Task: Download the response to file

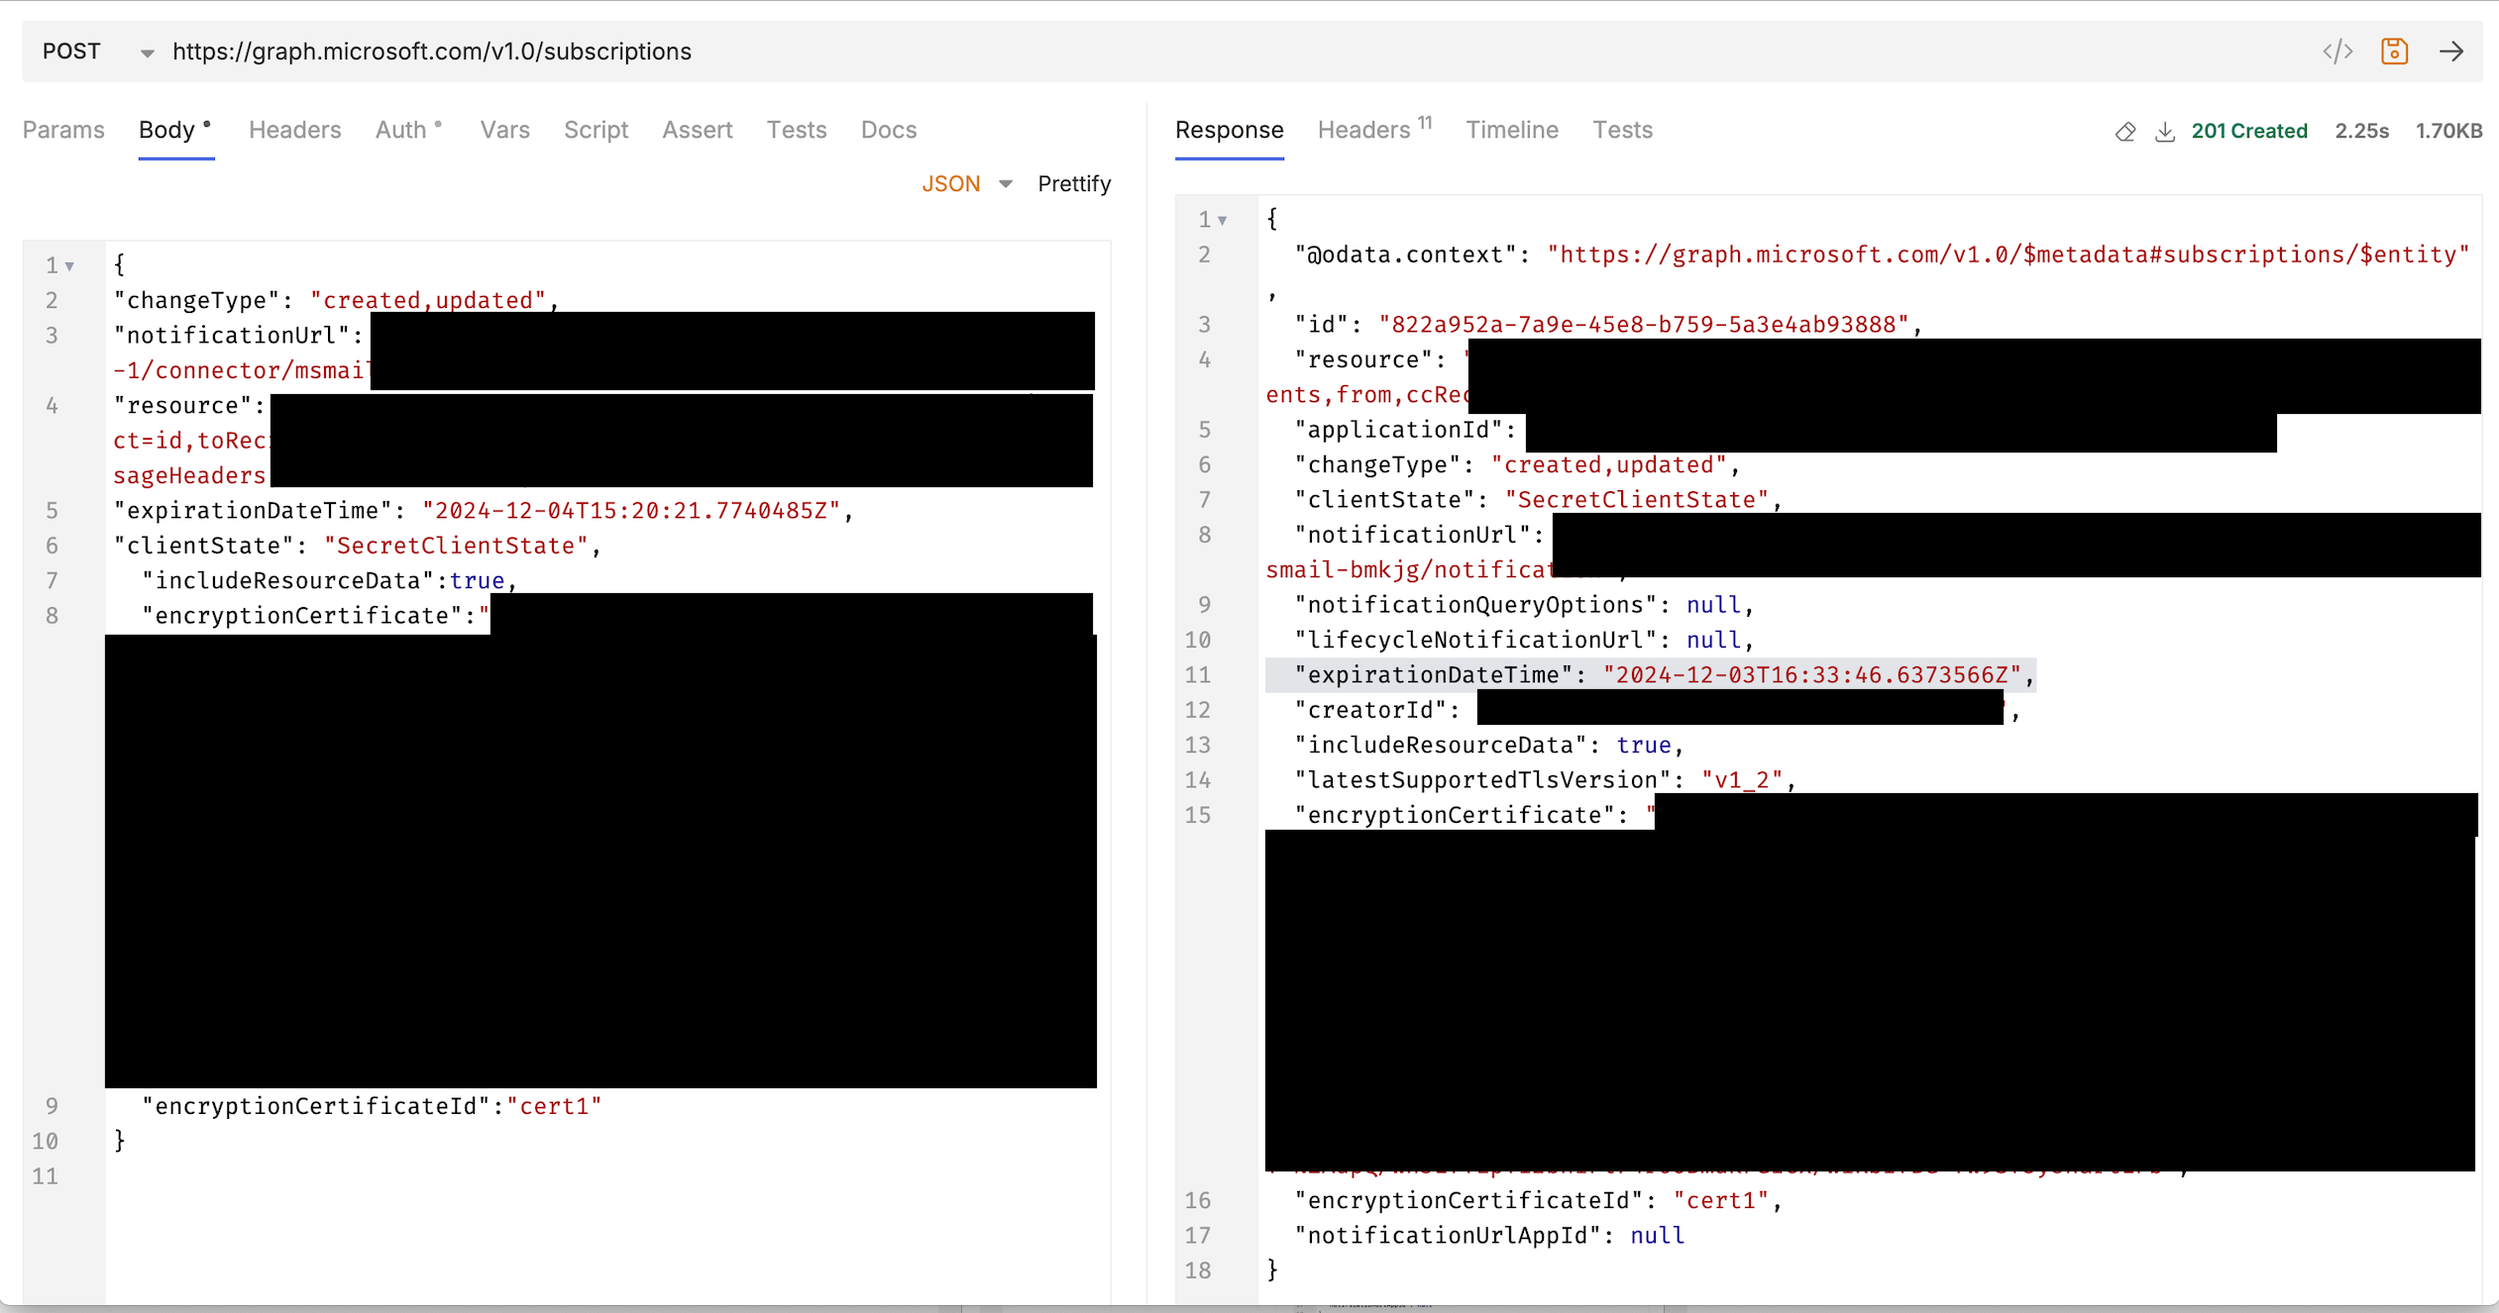Action: (2165, 132)
